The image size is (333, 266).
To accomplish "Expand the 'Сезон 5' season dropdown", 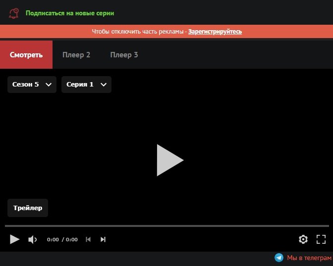I will (32, 85).
